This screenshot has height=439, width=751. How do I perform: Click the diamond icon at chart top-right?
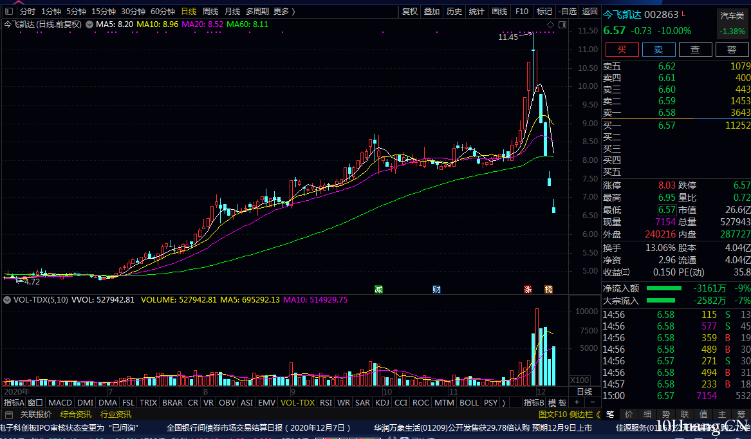(550, 24)
